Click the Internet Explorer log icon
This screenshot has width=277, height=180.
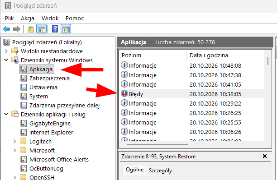pos(24,133)
